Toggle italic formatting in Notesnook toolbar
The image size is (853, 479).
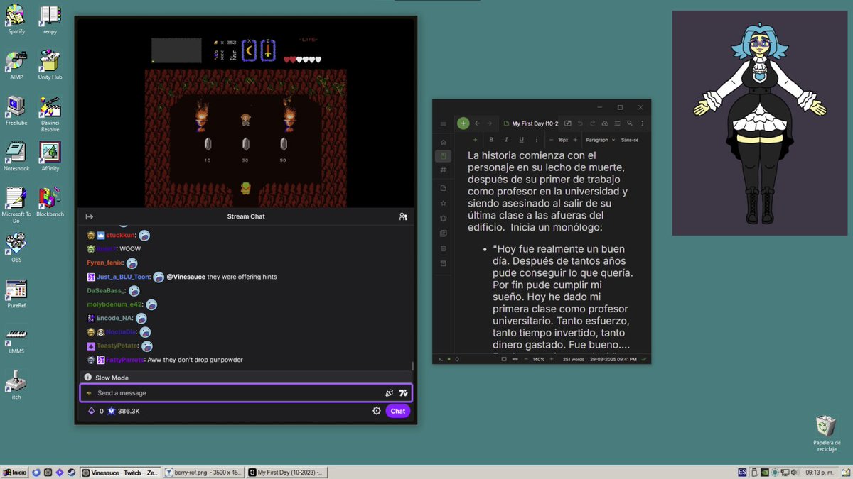point(506,140)
